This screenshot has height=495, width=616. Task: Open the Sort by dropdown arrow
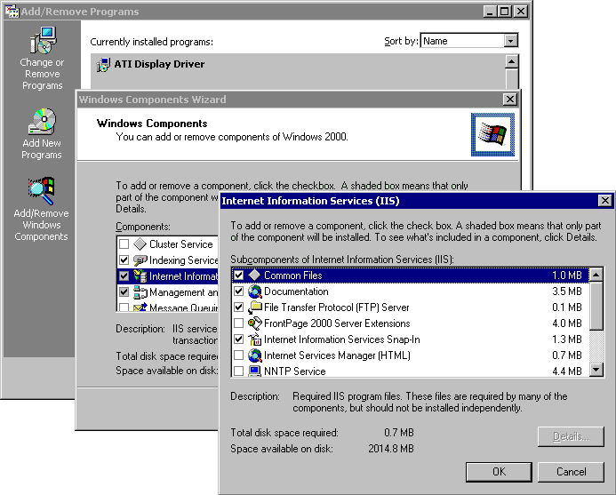[x=510, y=41]
